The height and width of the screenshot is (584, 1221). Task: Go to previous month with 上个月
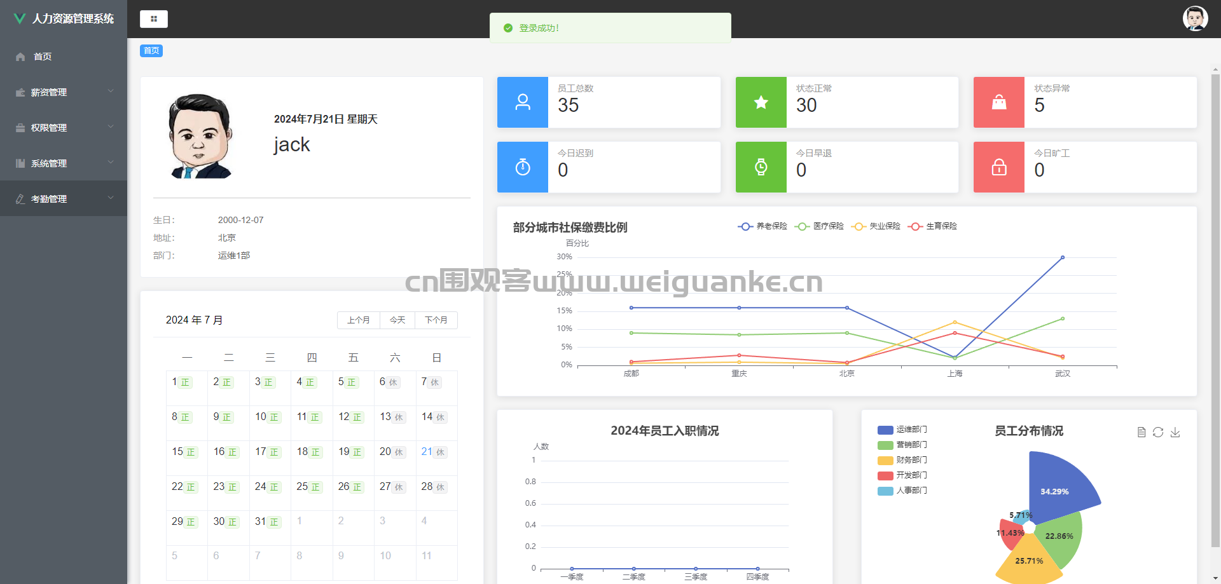coord(359,320)
